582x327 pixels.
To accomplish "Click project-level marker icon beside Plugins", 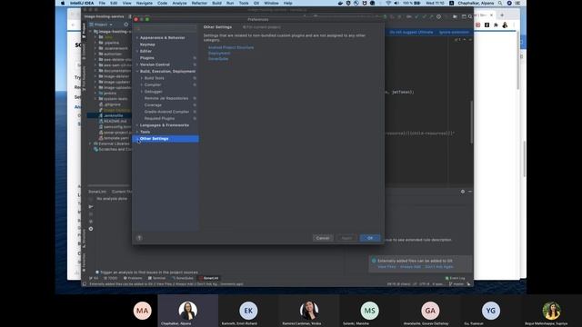I will pos(195,58).
